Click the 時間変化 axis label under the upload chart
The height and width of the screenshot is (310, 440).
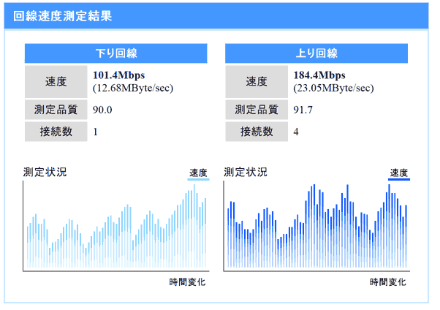pyautogui.click(x=388, y=282)
